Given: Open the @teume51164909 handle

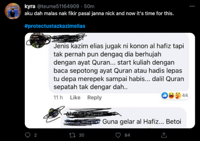Looking at the screenshot, I should (58, 6).
